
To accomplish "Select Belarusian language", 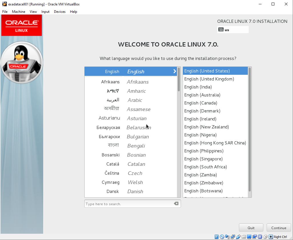I will pyautogui.click(x=131, y=127).
